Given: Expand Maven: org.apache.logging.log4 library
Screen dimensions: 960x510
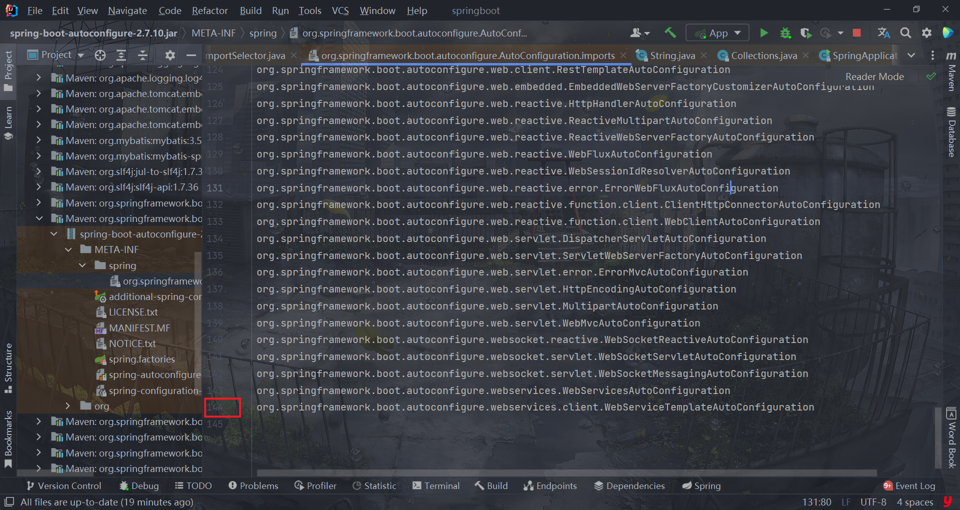Looking at the screenshot, I should (x=38, y=78).
